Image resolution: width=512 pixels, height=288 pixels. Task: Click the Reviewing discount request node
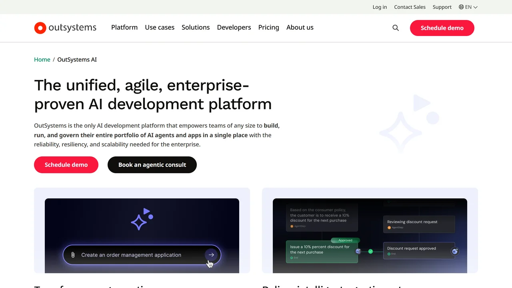pos(419,224)
